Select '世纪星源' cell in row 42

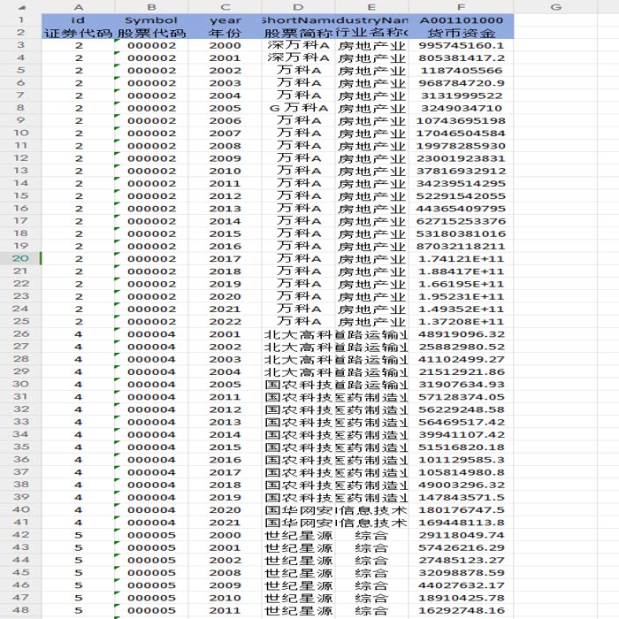pos(298,535)
